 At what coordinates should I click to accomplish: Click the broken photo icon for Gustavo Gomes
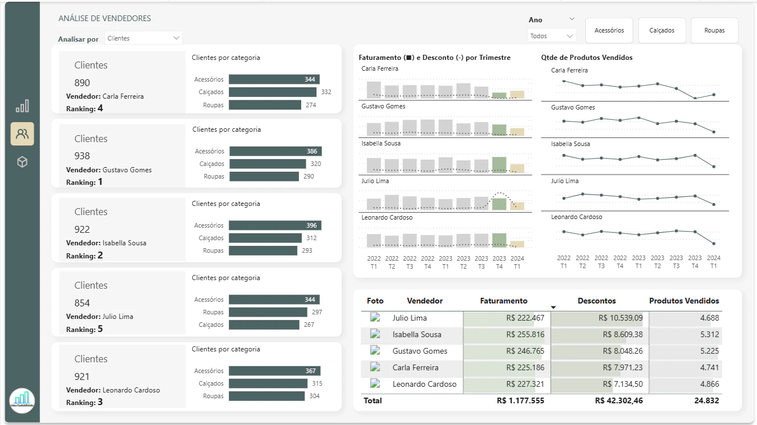[375, 351]
